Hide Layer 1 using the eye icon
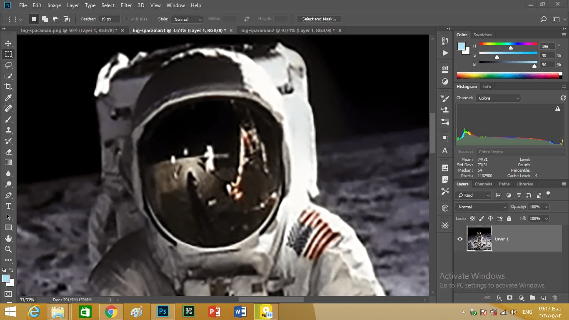This screenshot has width=569, height=320. click(x=460, y=239)
